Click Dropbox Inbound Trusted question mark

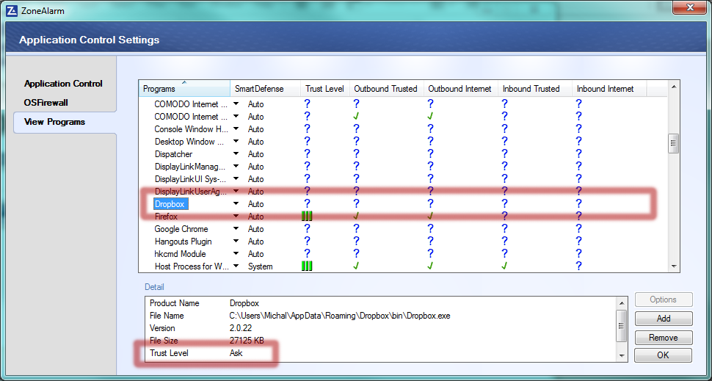tap(504, 204)
